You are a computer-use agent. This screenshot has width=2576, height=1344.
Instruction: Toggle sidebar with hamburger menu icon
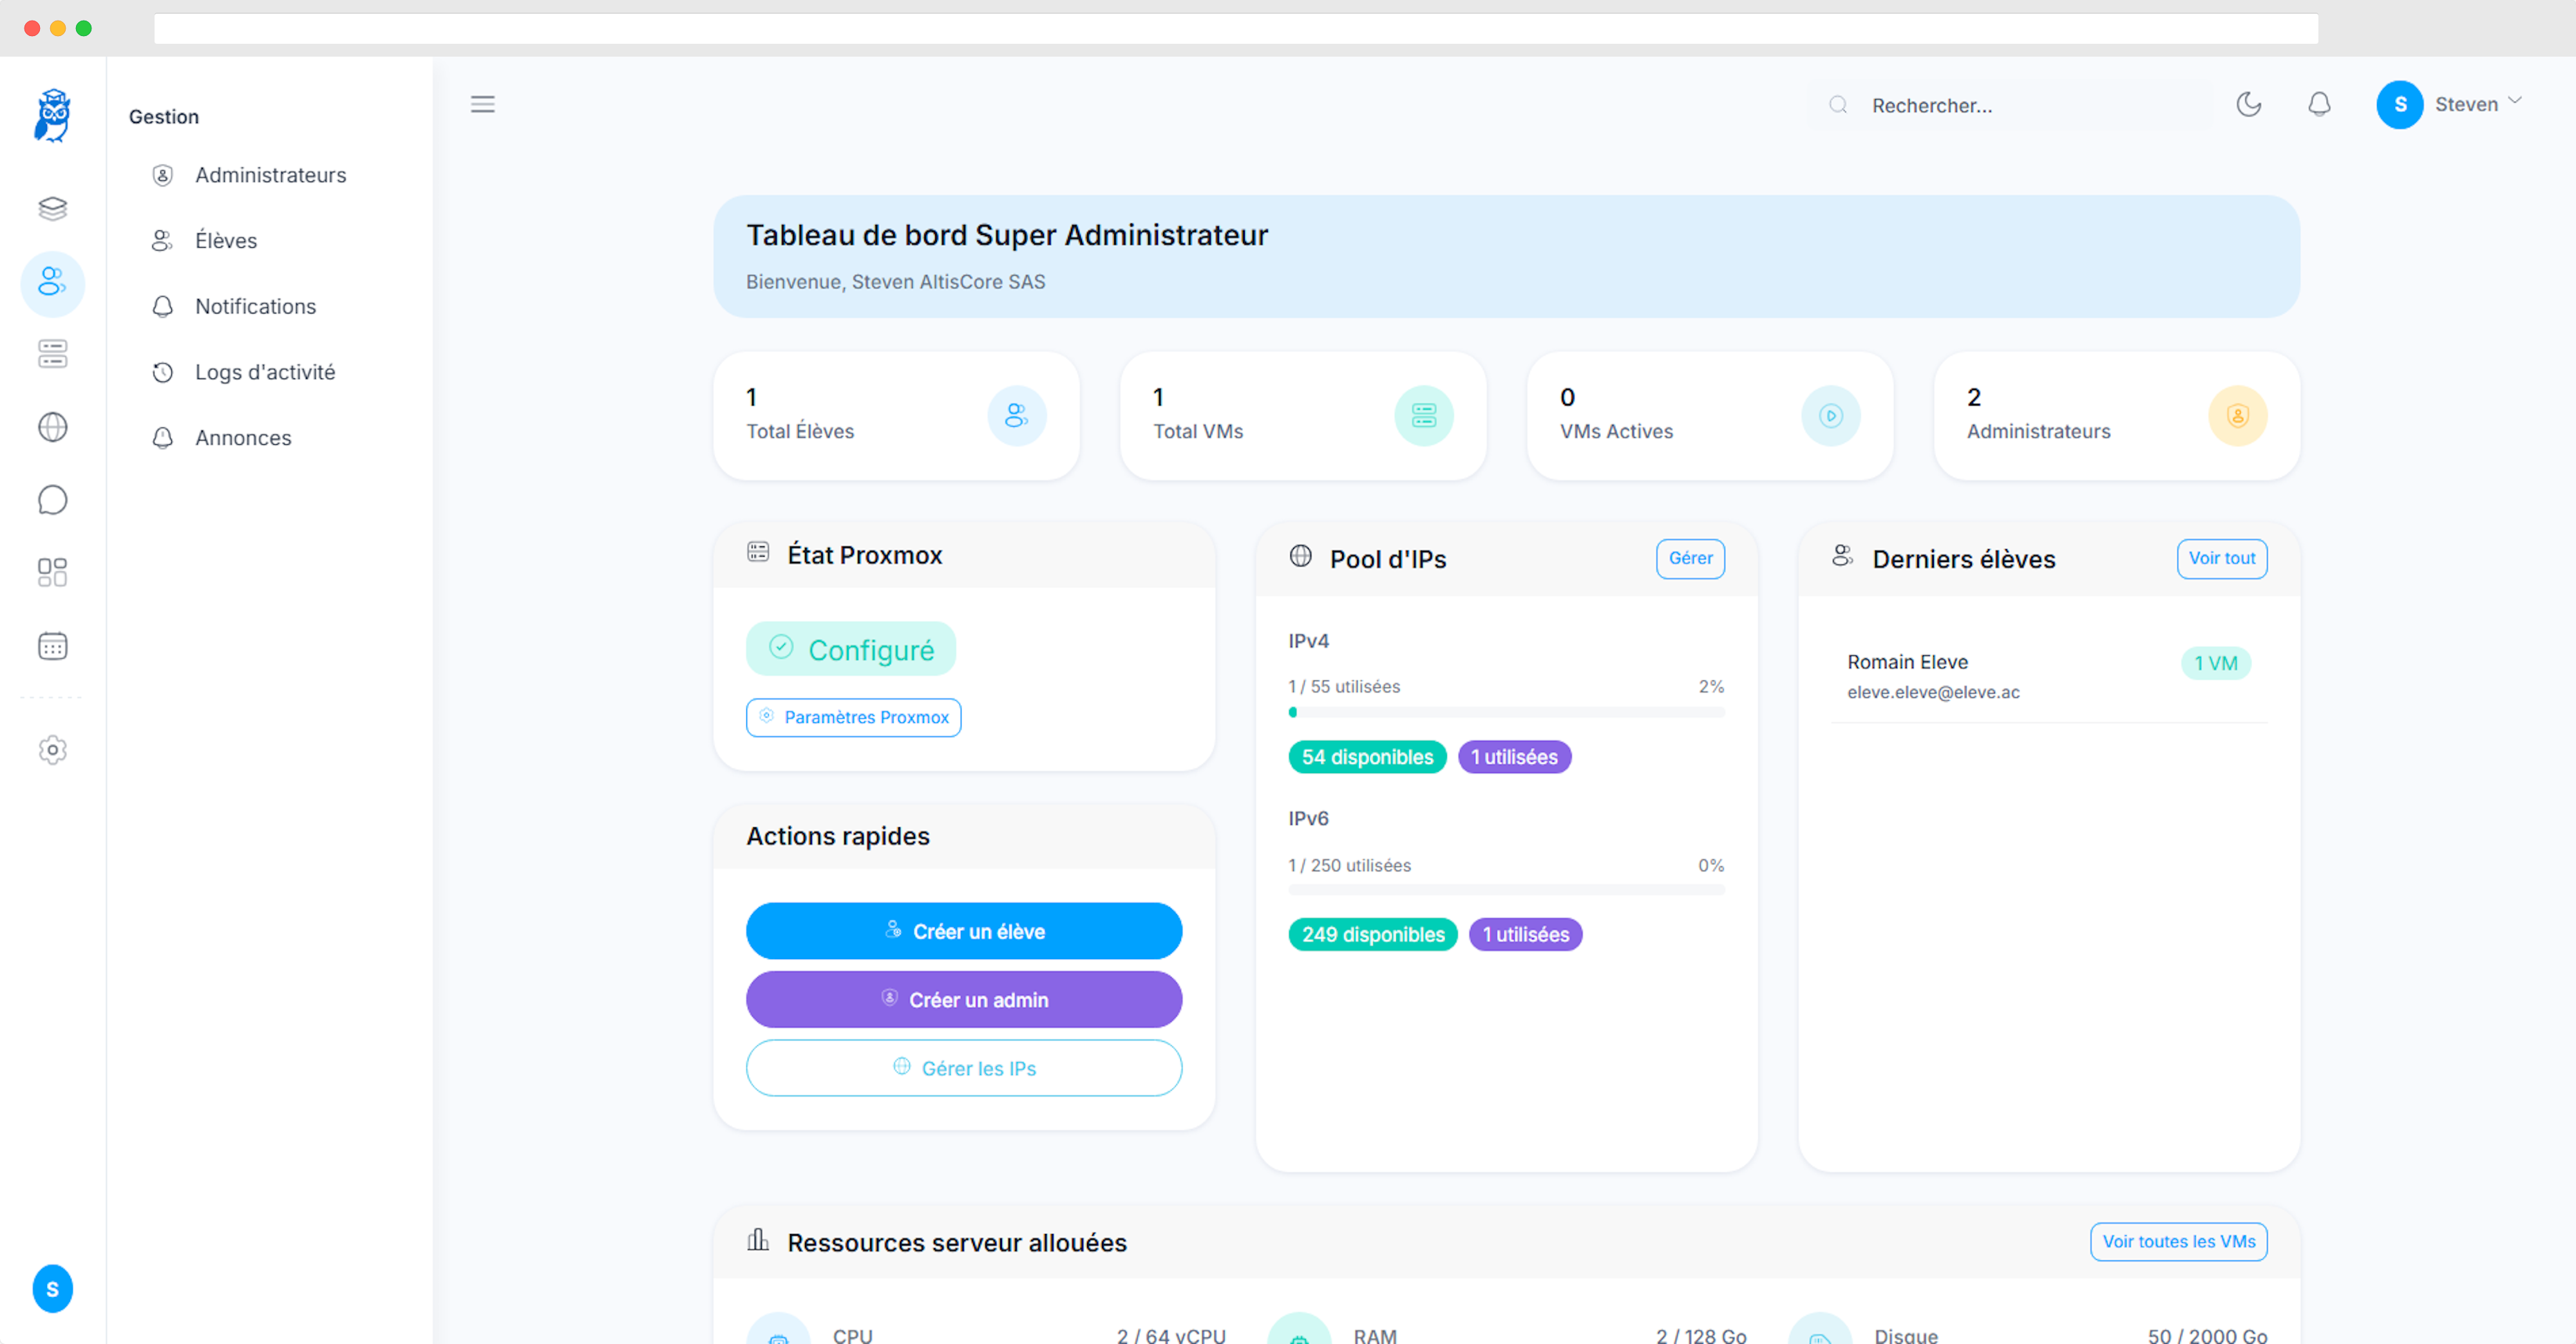pyautogui.click(x=483, y=104)
